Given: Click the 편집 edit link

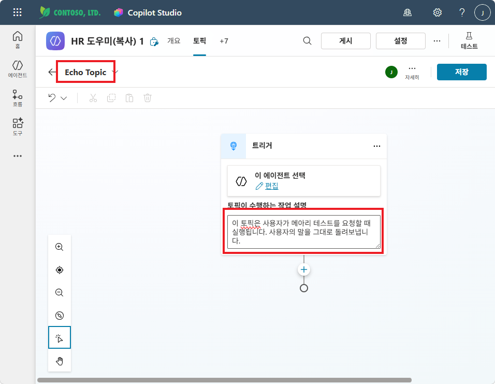Looking at the screenshot, I should (x=271, y=186).
